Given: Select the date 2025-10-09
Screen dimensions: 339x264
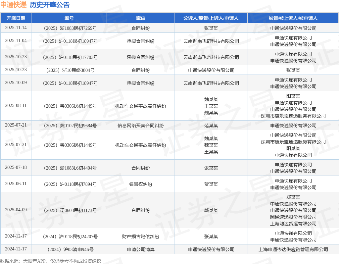Looking at the screenshot, I should pyautogui.click(x=16, y=83).
